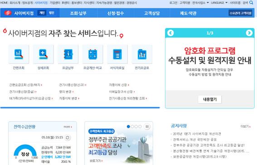257x165 pixels.
Task: Go to 경영공시 in top navigation
Action: [131, 3]
